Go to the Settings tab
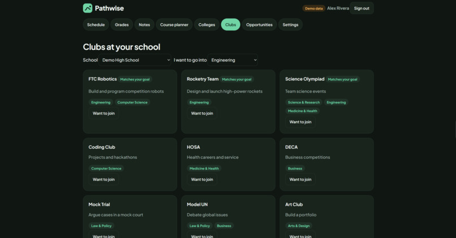The image size is (456, 238). tap(291, 25)
